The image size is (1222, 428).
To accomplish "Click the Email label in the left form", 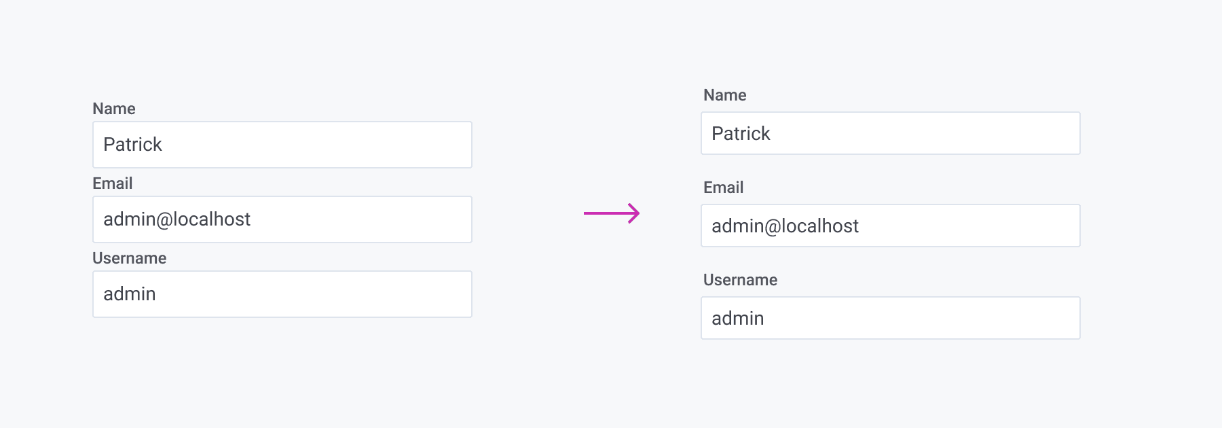I will 113,183.
